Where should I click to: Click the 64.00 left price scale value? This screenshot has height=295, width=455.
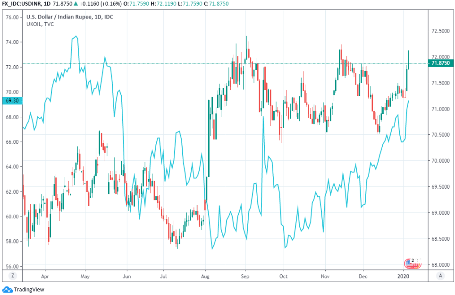12,166
